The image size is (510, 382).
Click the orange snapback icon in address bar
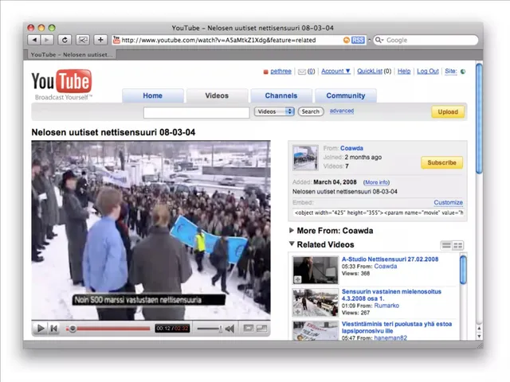click(x=347, y=40)
